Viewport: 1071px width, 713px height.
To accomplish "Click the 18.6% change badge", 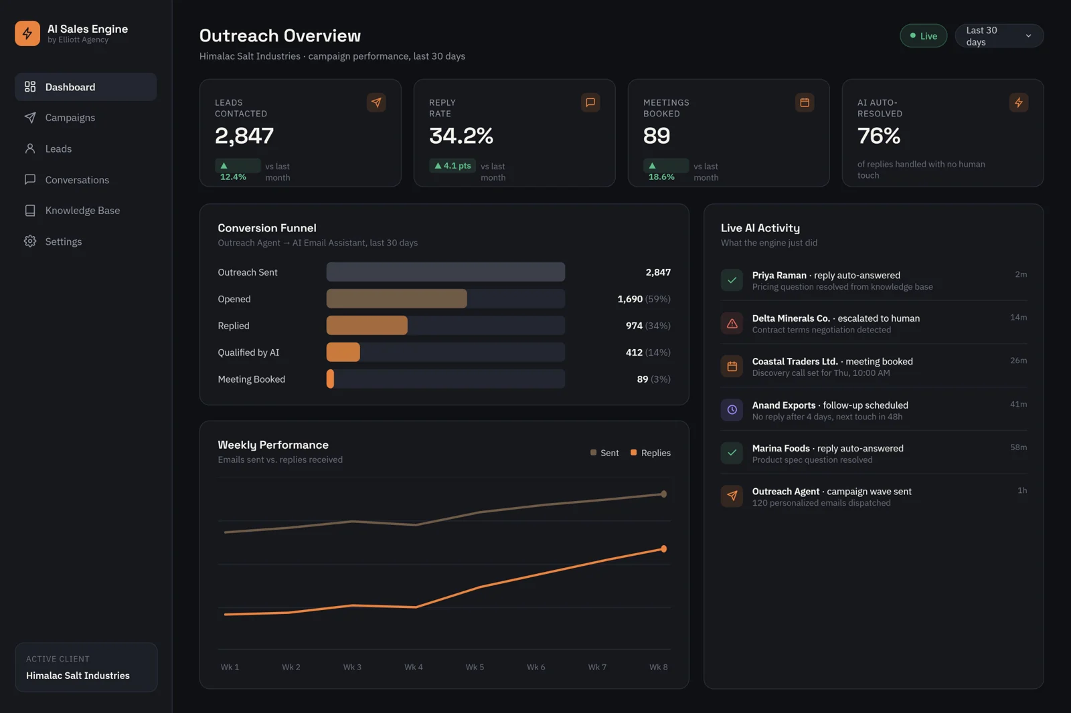I will pos(666,171).
